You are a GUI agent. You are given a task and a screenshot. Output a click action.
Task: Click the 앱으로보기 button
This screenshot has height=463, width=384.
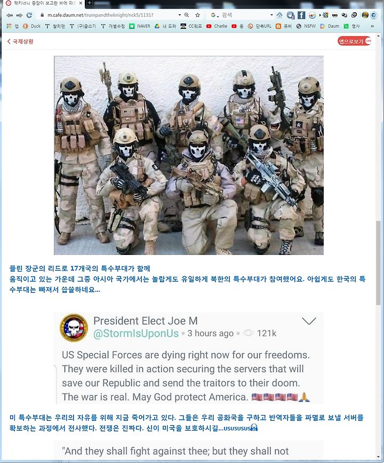[x=354, y=41]
